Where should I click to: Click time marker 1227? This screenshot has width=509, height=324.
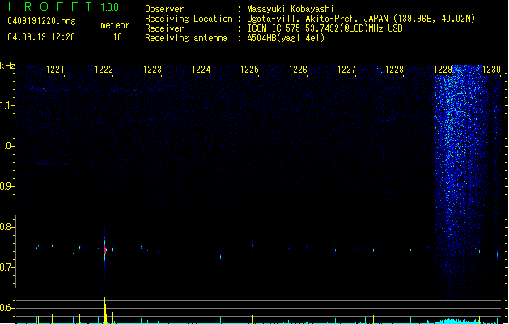coord(346,70)
